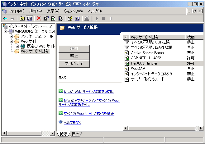The width and height of the screenshot is (205, 144).
Task: Open the ウィンドウ(W) menu
Action: [74, 11]
